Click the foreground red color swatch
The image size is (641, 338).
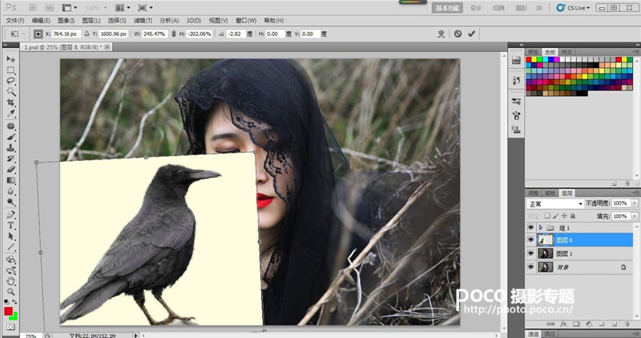(8, 312)
